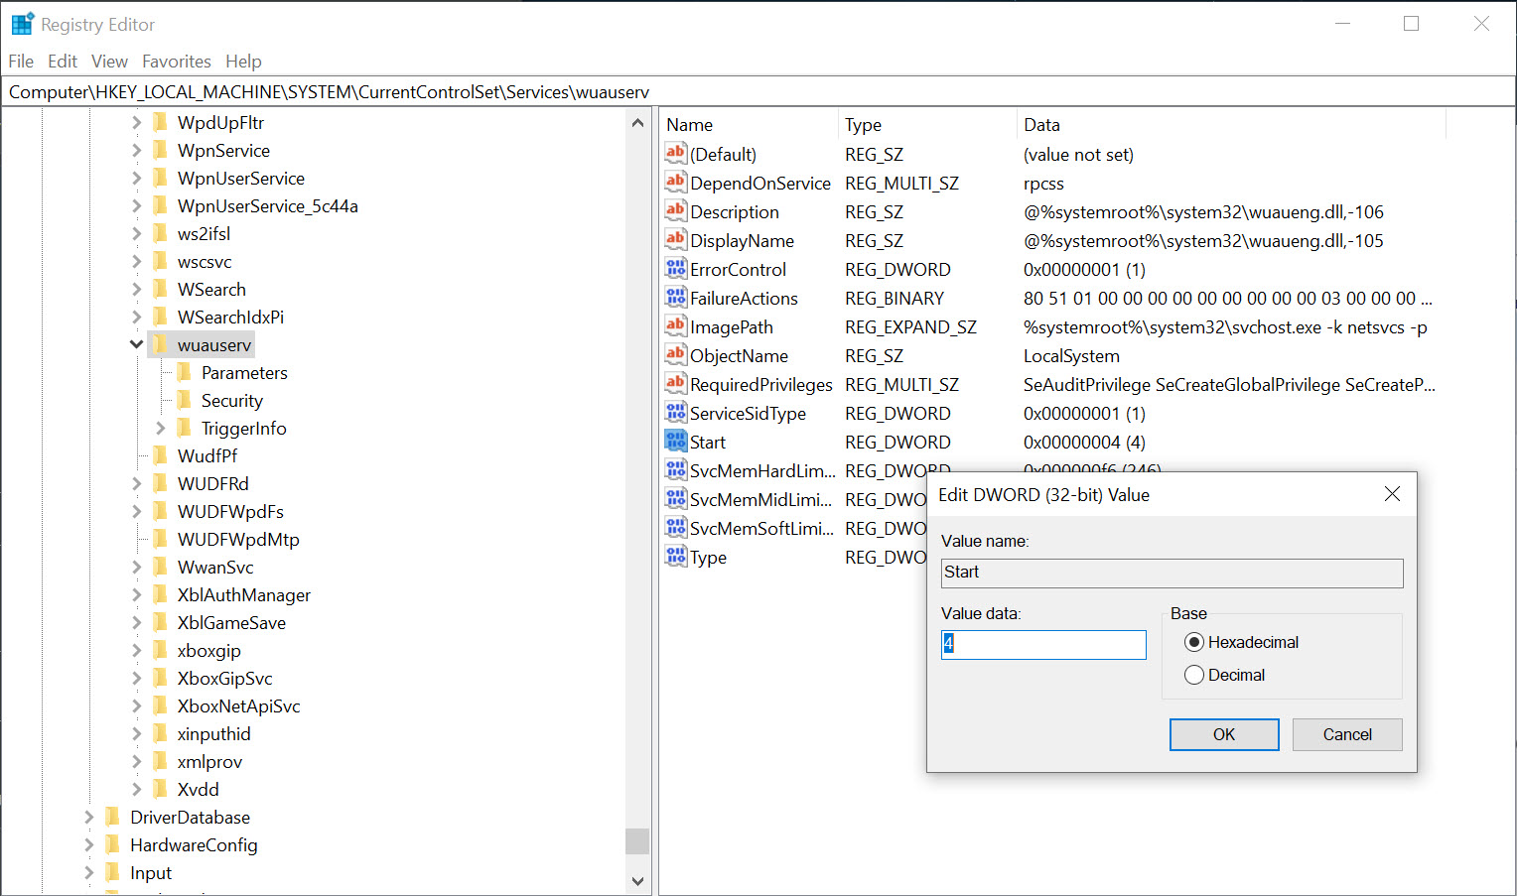Click the registry path address bar
Screen dimensions: 1517x896
coord(758,91)
